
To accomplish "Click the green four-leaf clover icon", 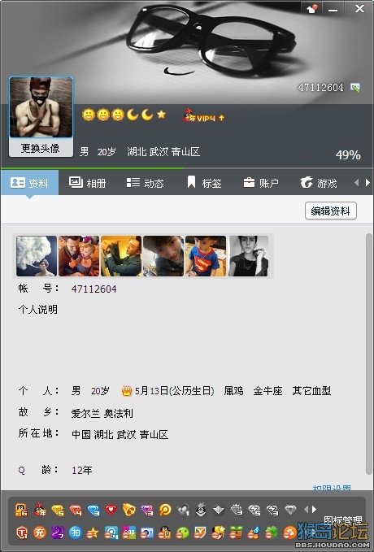I will (272, 532).
